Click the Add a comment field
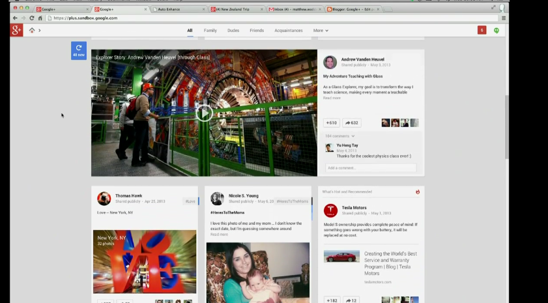 pos(371,167)
